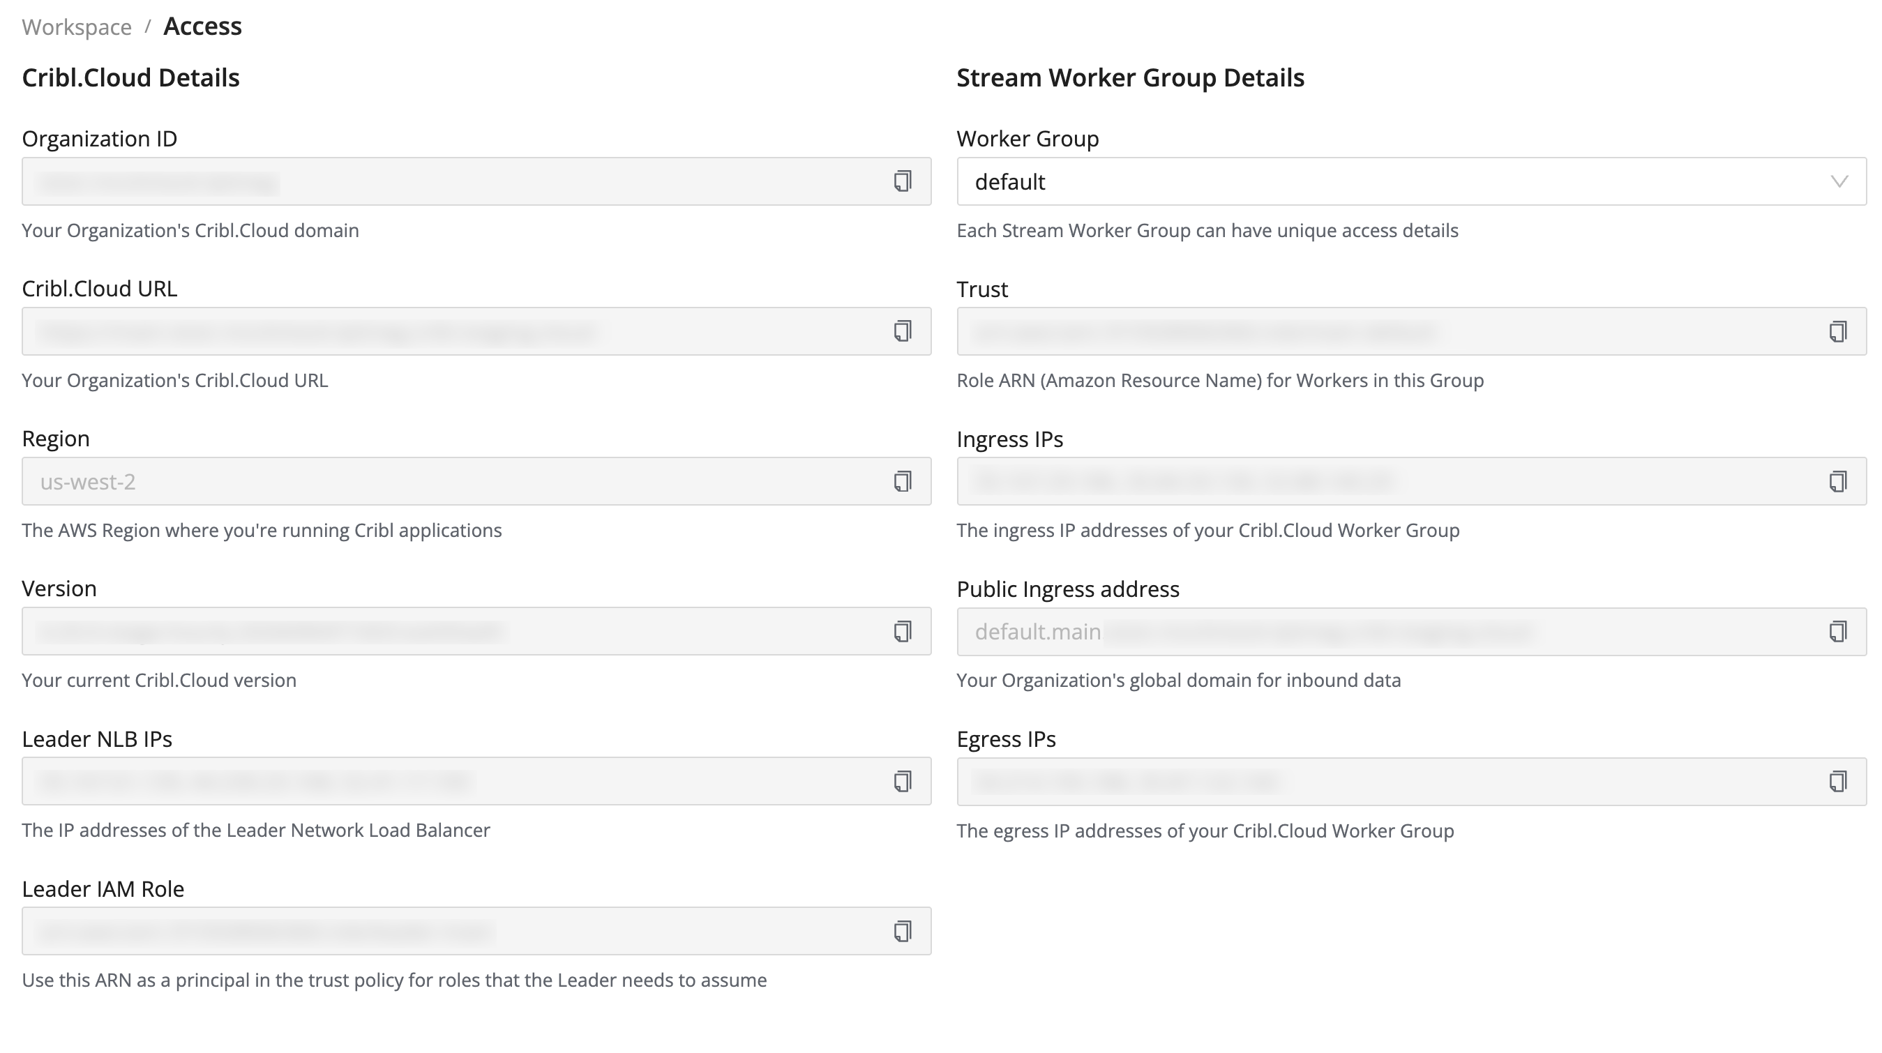Click the Leader NLB IPs field
This screenshot has width=1882, height=1053.
click(476, 781)
